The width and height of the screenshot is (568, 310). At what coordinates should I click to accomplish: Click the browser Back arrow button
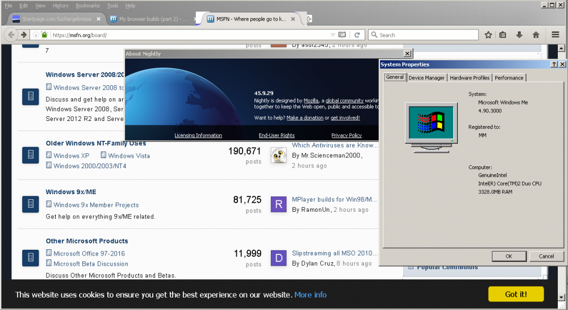click(x=11, y=35)
